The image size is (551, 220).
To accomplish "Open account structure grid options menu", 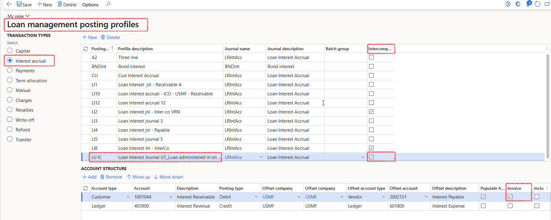I will [x=547, y=188].
